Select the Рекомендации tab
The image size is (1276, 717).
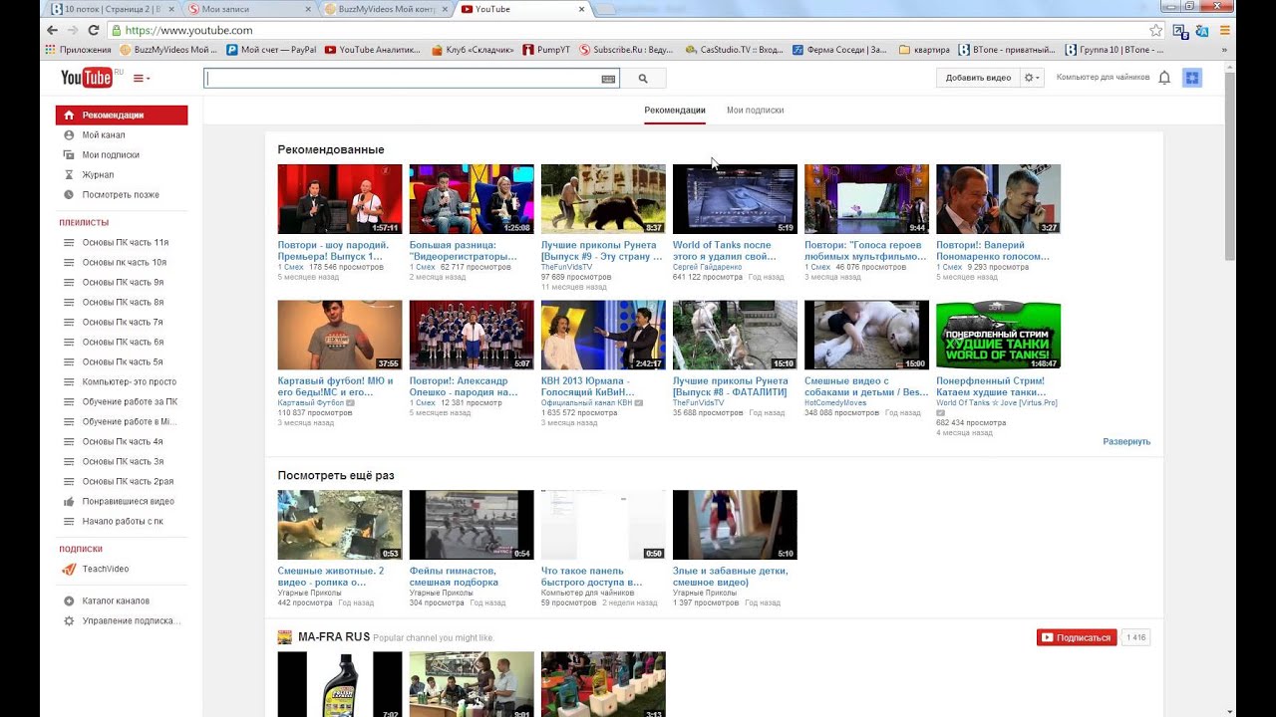tap(674, 111)
